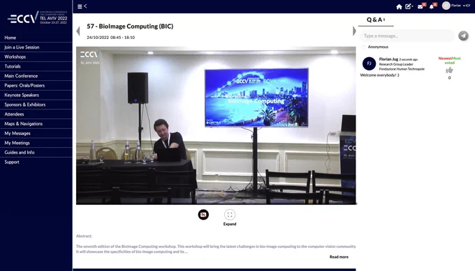Click the live video stream
The width and height of the screenshot is (475, 271).
216,125
